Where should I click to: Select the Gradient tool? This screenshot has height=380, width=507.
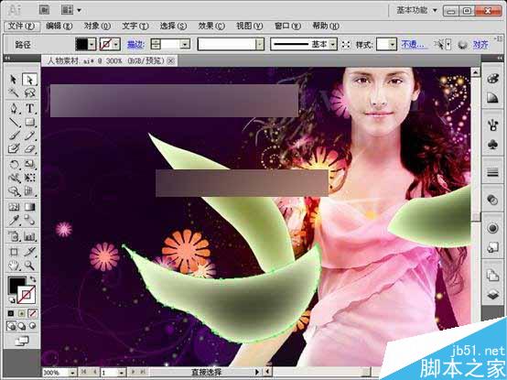click(x=29, y=207)
